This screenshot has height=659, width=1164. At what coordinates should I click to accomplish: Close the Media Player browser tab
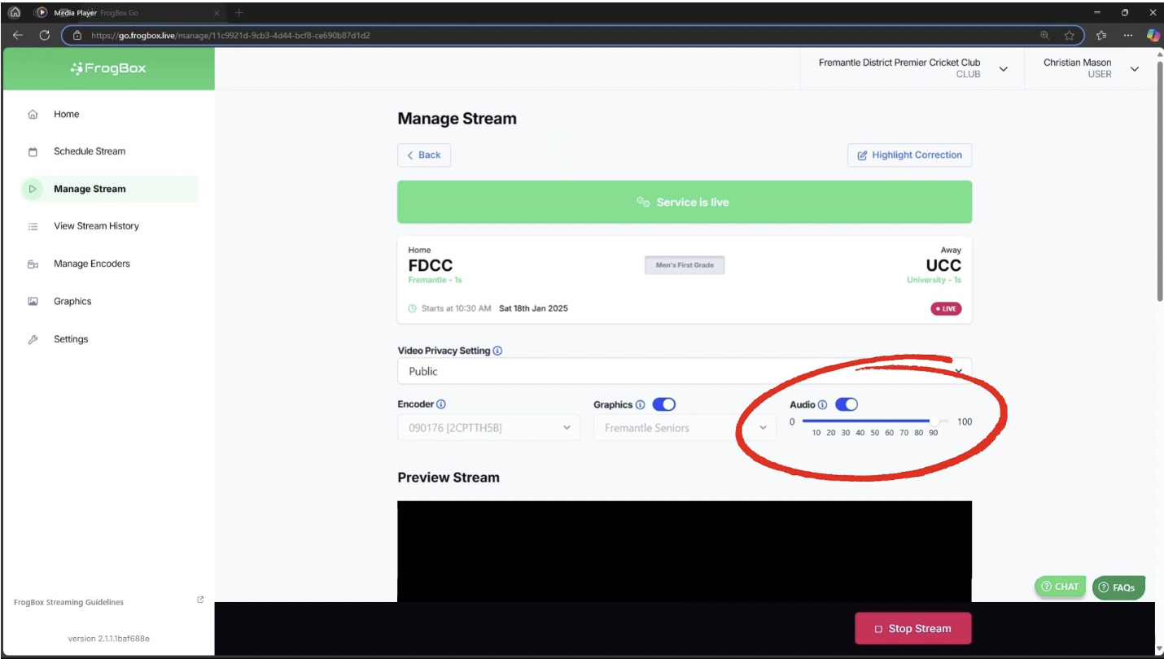[217, 13]
